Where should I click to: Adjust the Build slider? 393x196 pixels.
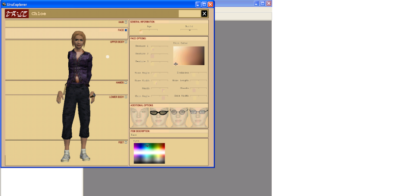click(x=189, y=30)
